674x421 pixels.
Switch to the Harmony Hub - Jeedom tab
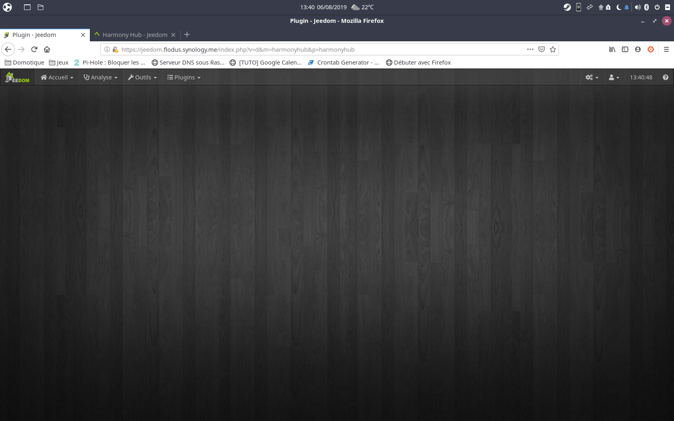pyautogui.click(x=135, y=35)
